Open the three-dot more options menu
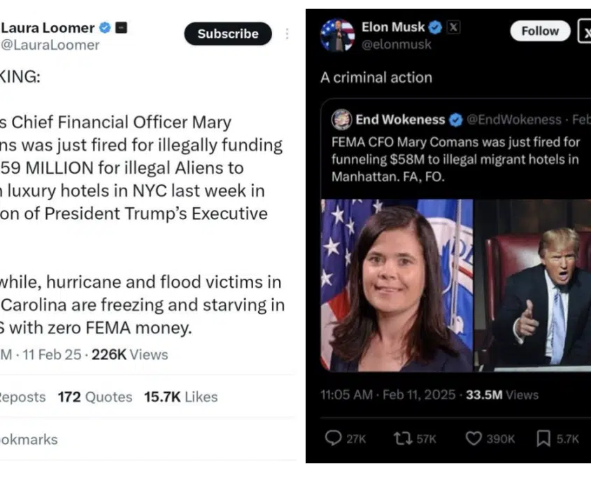 [287, 34]
